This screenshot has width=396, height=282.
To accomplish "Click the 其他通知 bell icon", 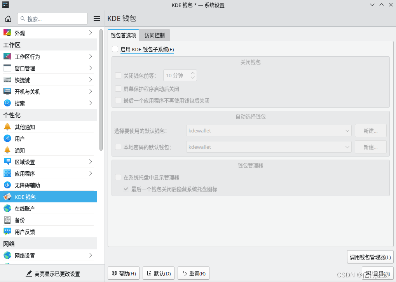I will (7, 127).
